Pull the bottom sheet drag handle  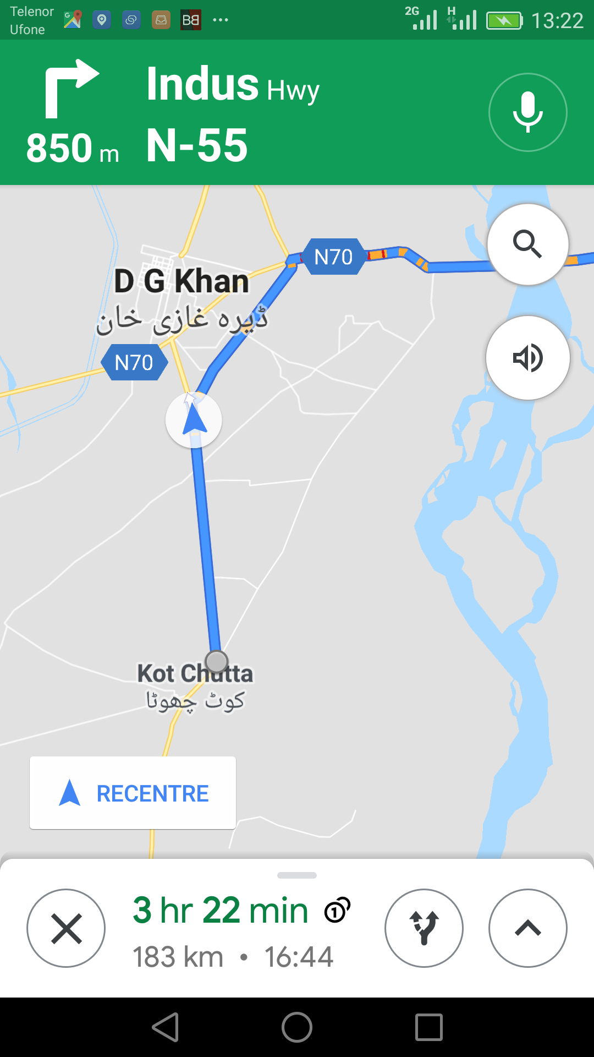297,875
